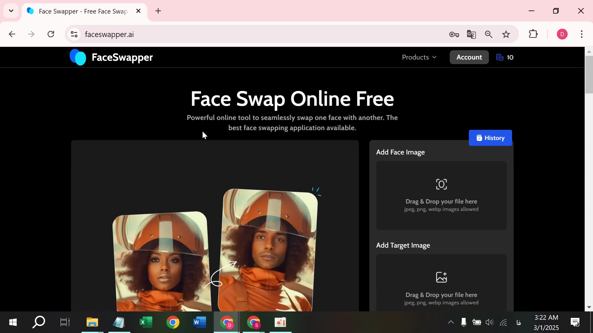
Task: Show hidden system tray icons
Action: (451, 322)
